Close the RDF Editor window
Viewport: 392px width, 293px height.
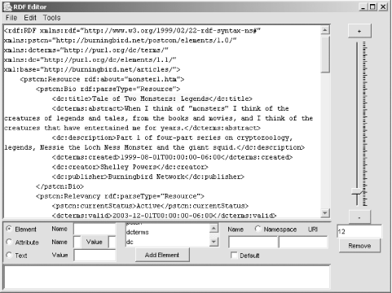(383, 7)
